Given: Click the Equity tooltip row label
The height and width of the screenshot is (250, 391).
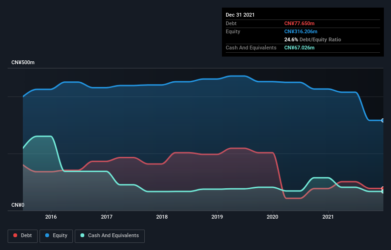Looking at the screenshot, I should coord(233,31).
